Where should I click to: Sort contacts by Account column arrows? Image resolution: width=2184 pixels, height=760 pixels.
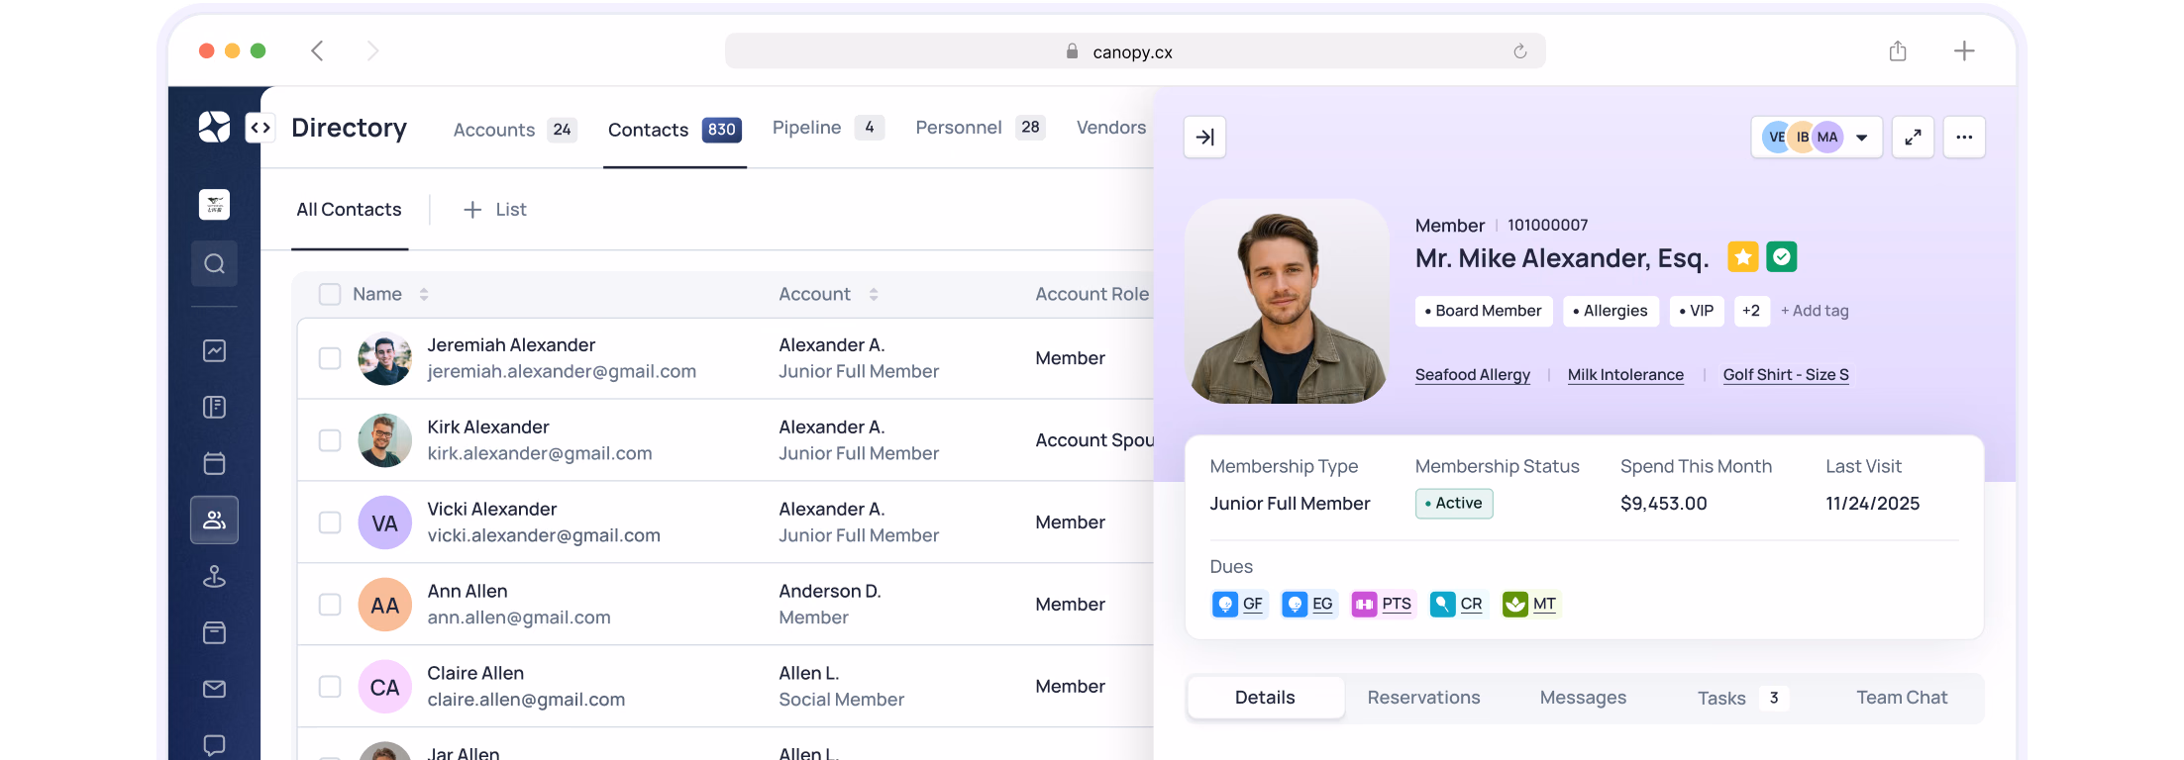pos(874,294)
